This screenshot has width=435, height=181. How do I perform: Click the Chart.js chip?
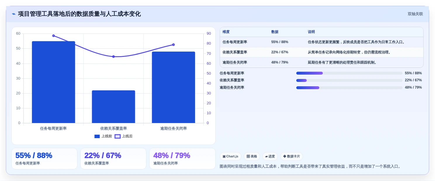point(231,156)
